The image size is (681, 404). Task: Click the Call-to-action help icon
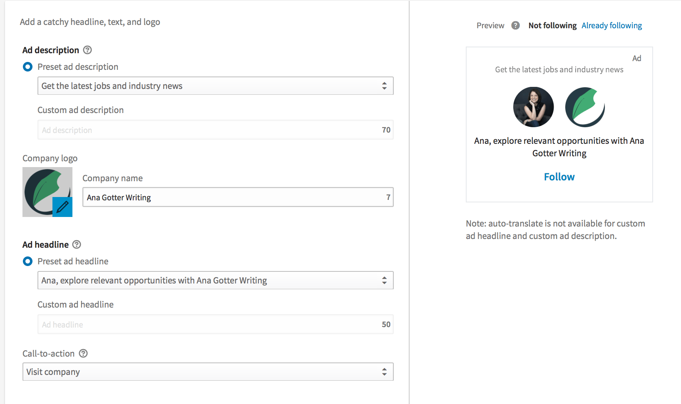83,353
